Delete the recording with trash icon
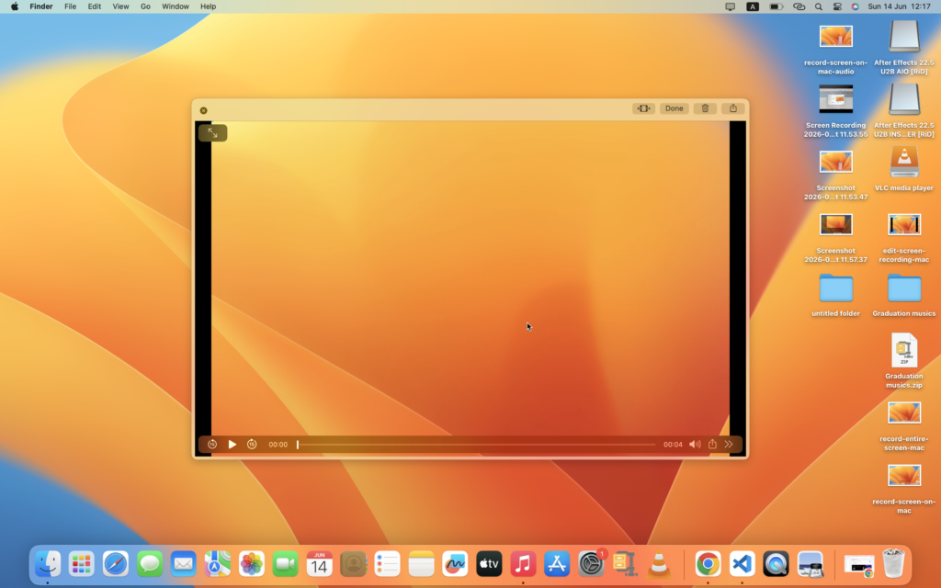941x588 pixels. click(705, 108)
